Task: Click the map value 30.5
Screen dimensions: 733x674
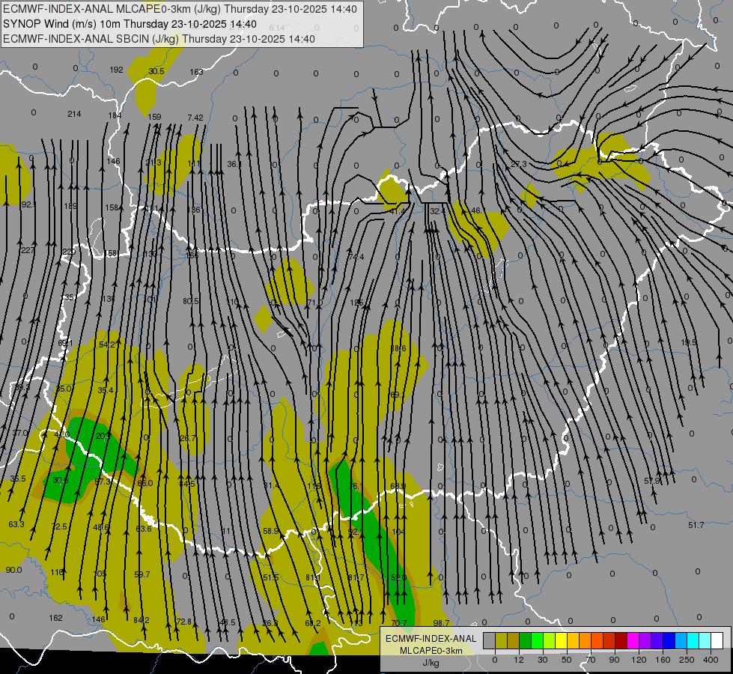Action: (x=156, y=71)
